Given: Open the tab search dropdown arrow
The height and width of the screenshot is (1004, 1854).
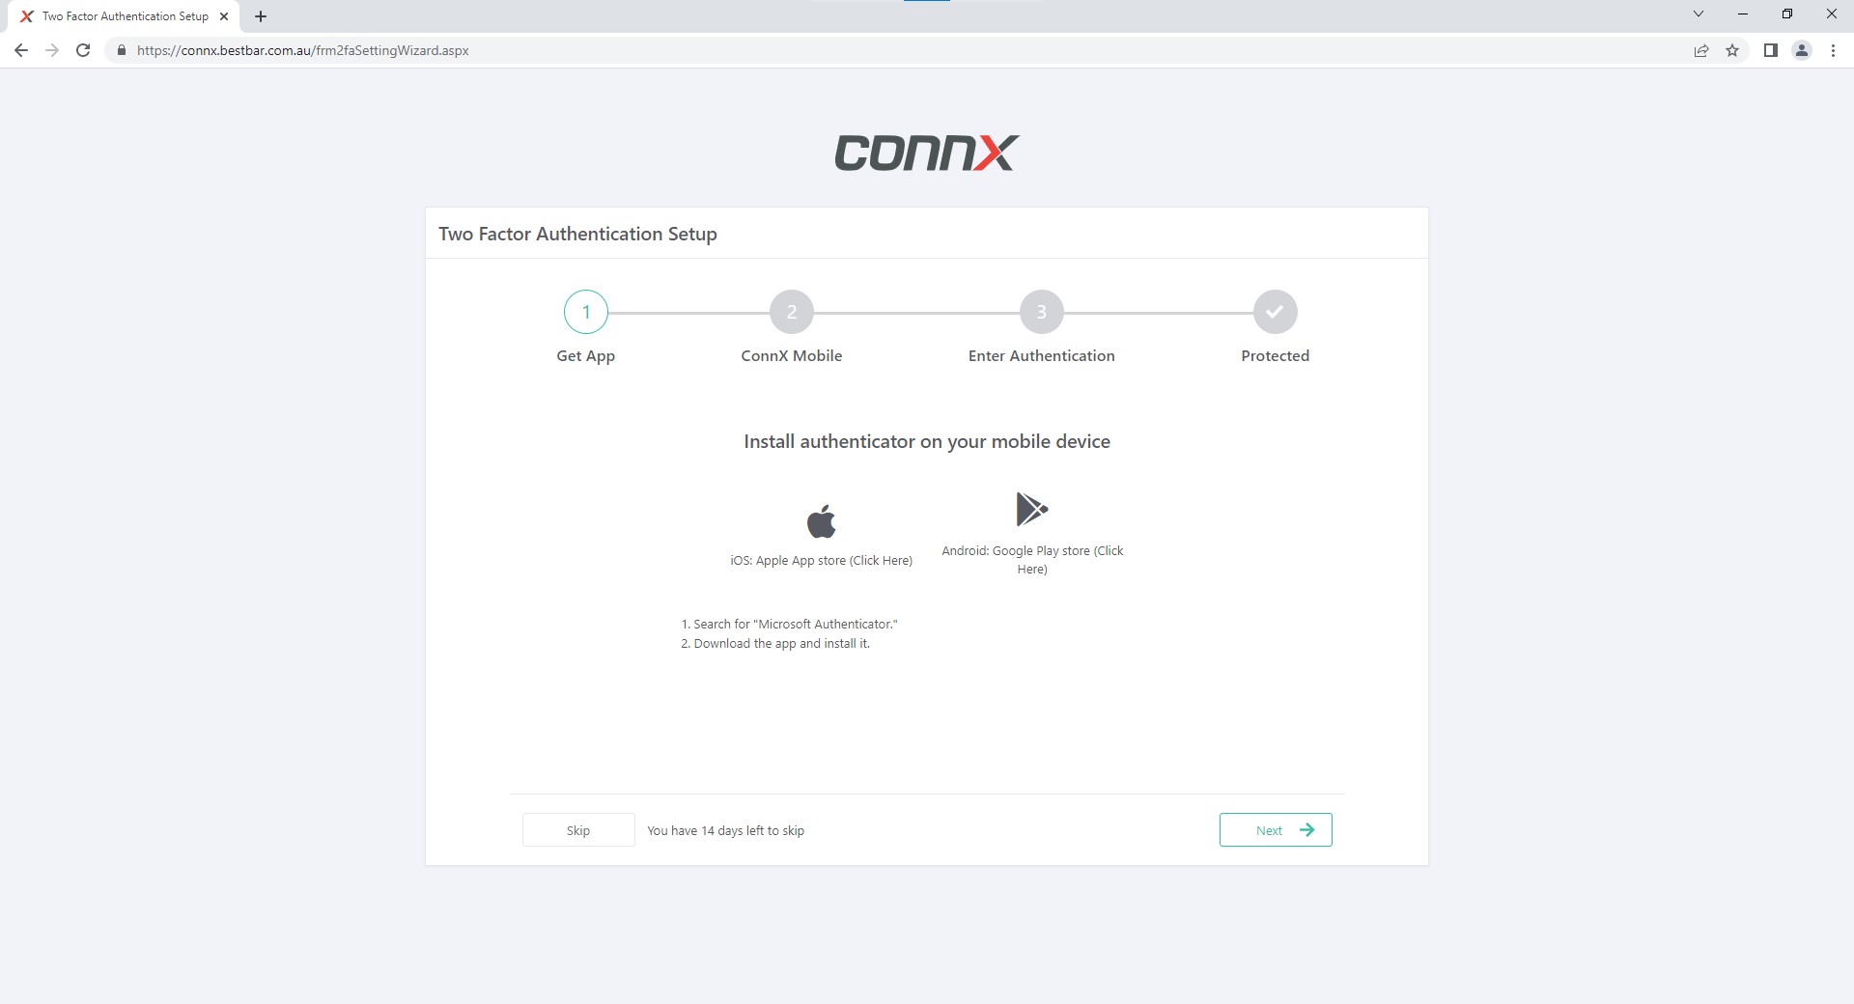Looking at the screenshot, I should (x=1699, y=14).
